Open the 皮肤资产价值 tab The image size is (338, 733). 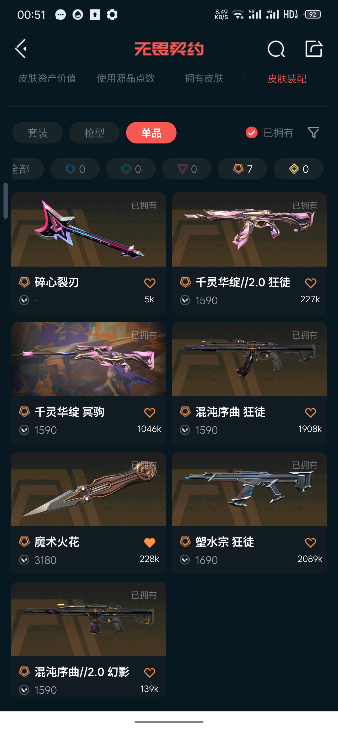(x=47, y=78)
